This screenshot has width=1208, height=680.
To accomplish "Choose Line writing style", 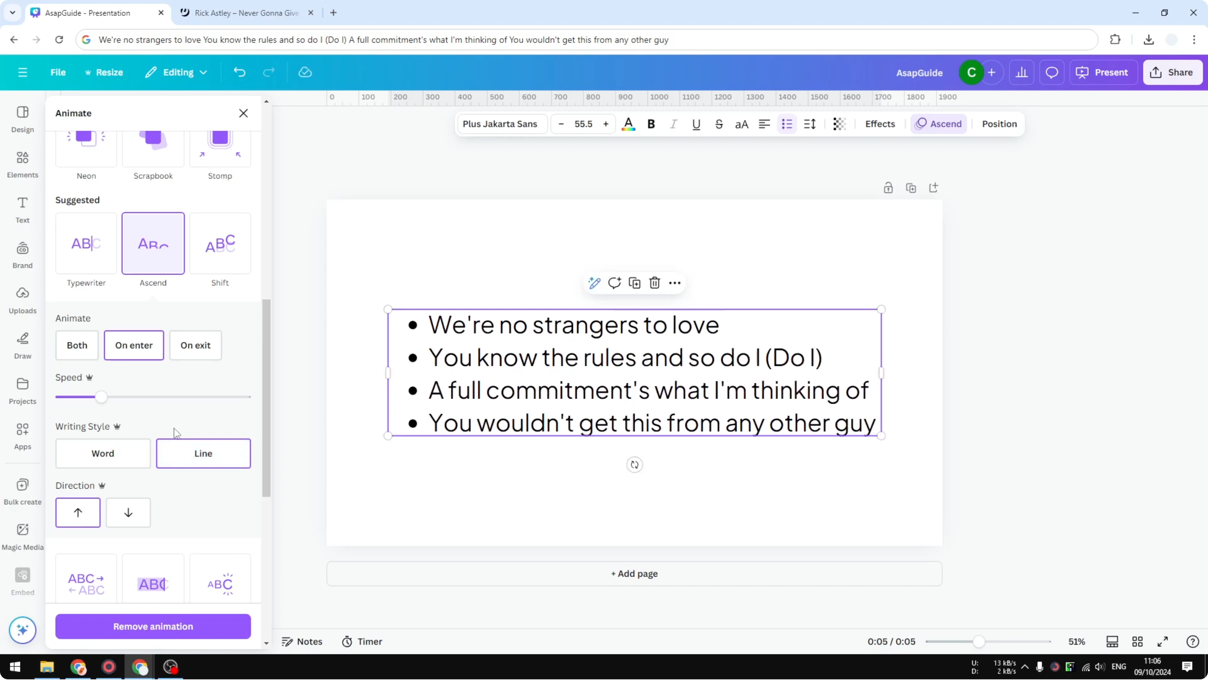I will click(x=204, y=454).
